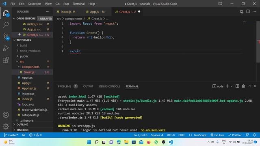Open the File menu

(13, 4)
